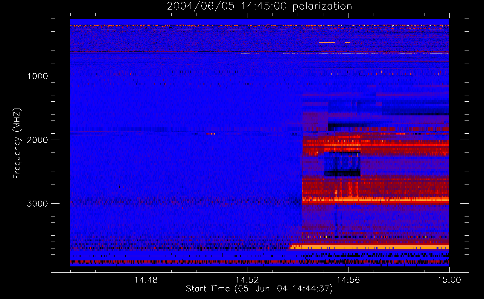Click the 1000 frequency tick label
The width and height of the screenshot is (484, 299).
(37, 76)
